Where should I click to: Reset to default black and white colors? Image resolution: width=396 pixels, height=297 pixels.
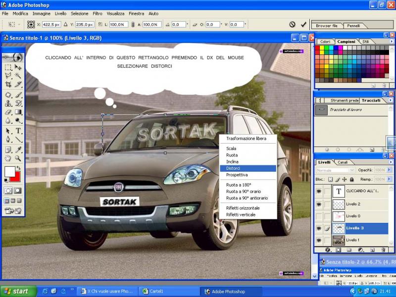click(x=6, y=180)
